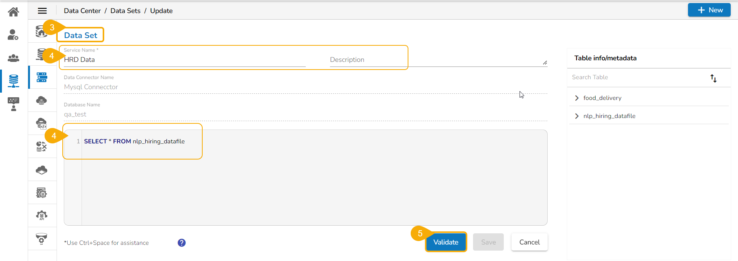738x261 pixels.
Task: Click the New button
Action: (x=709, y=10)
